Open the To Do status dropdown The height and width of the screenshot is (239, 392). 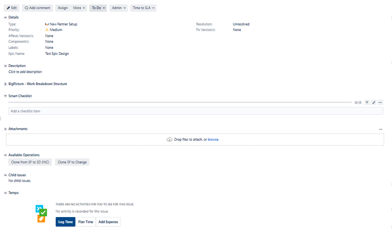(x=98, y=8)
